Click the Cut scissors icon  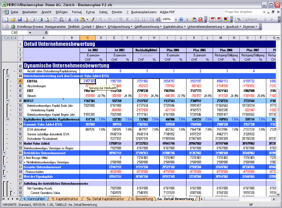pos(69,19)
